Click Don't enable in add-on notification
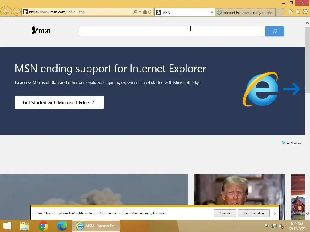The height and width of the screenshot is (232, 310). pos(254,213)
